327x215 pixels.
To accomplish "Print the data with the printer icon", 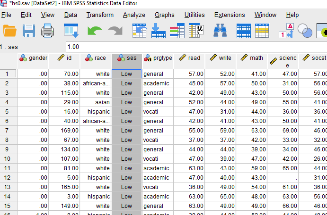I will pos(48,32).
